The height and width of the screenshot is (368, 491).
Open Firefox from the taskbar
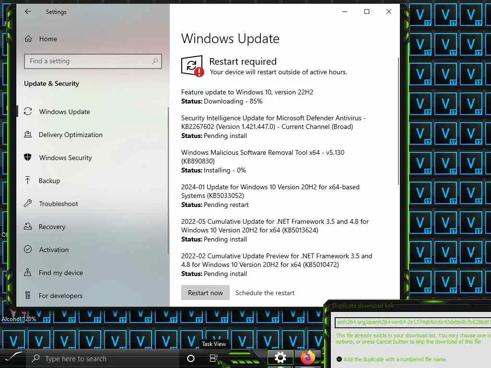pyautogui.click(x=307, y=357)
